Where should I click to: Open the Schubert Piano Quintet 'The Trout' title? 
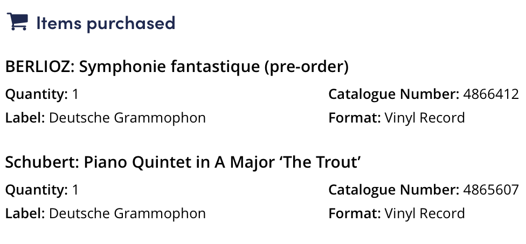(182, 163)
